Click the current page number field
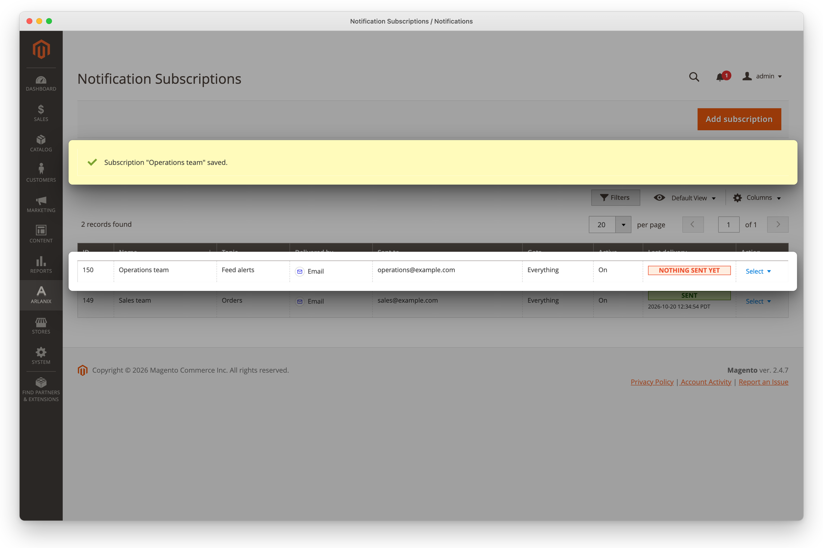The width and height of the screenshot is (823, 548). 729,225
